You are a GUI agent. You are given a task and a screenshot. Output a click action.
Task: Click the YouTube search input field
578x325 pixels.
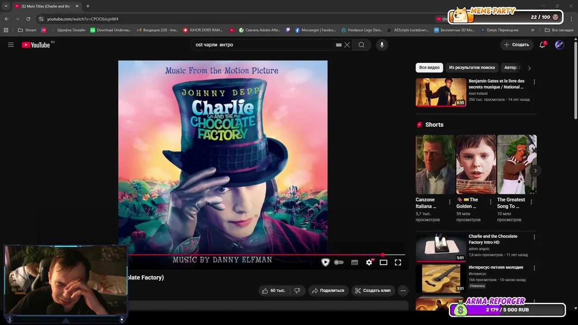point(264,45)
